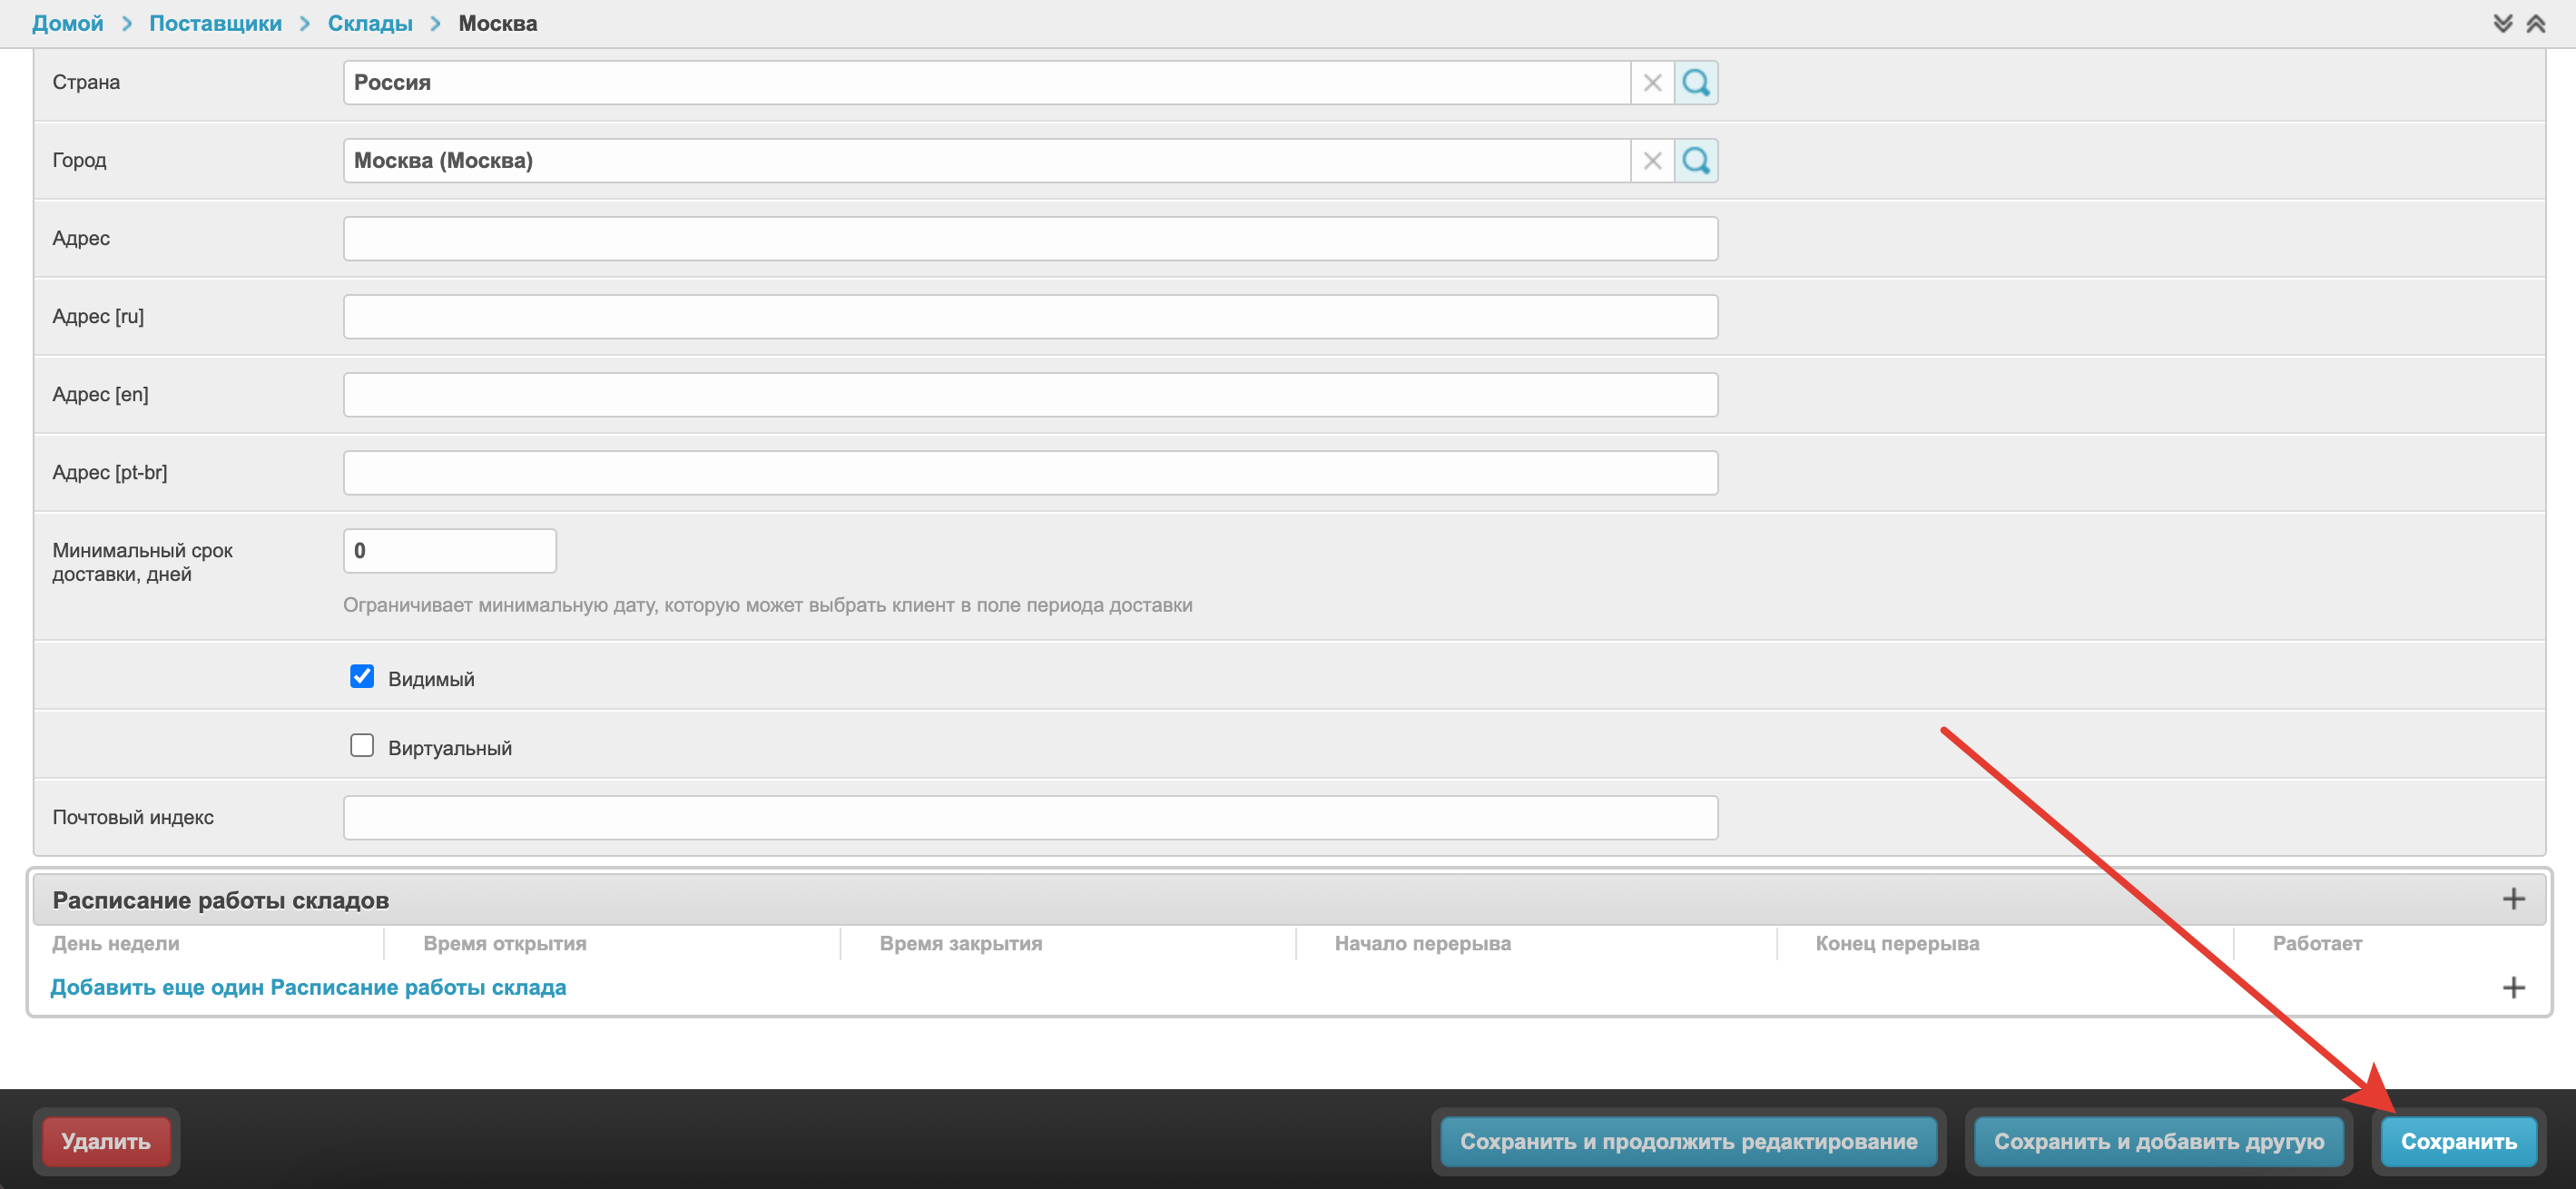Image resolution: width=2576 pixels, height=1189 pixels.
Task: Go to Домой breadcrumb
Action: tap(67, 24)
